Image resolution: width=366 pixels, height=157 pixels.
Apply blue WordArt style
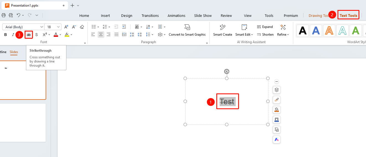(316, 31)
